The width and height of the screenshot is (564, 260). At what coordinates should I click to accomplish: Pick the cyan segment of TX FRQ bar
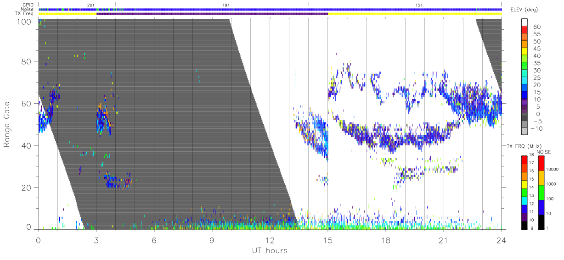524,200
